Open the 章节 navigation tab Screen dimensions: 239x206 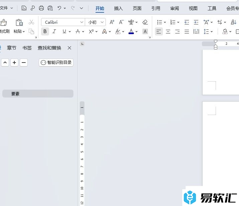pos(12,48)
